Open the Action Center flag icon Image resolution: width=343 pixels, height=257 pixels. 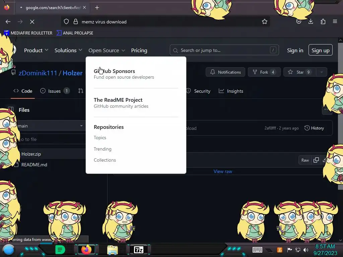pos(289,250)
